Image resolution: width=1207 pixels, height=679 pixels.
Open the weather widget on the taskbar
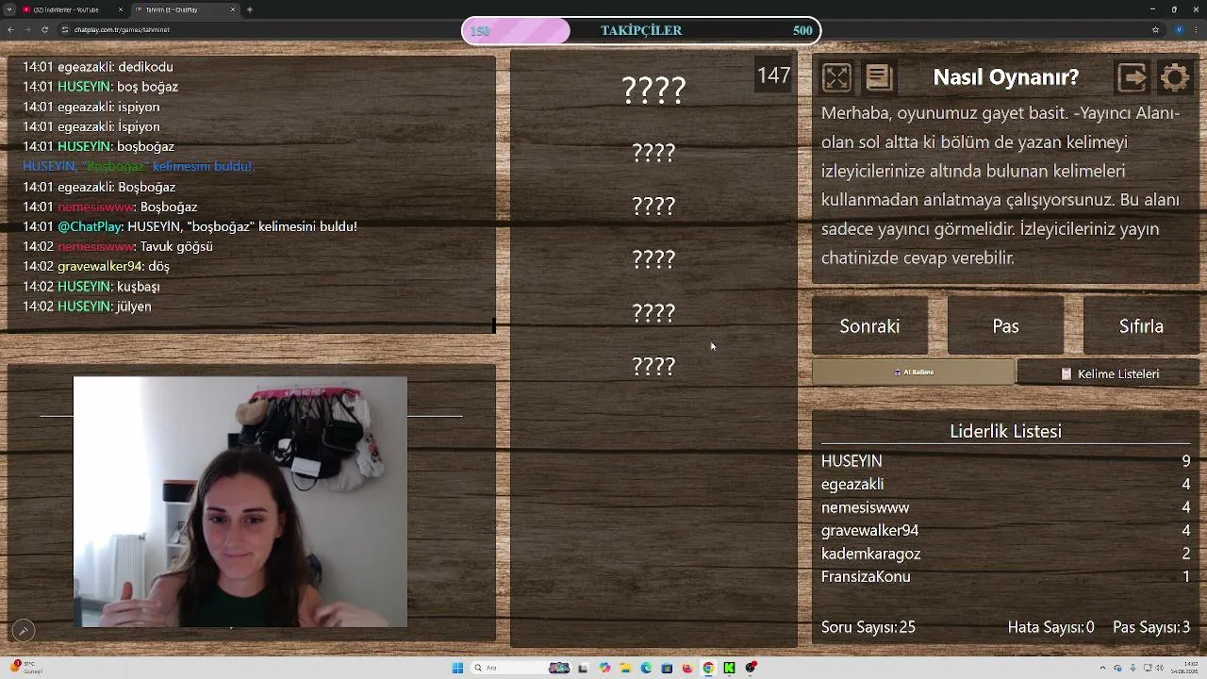pos(25,668)
